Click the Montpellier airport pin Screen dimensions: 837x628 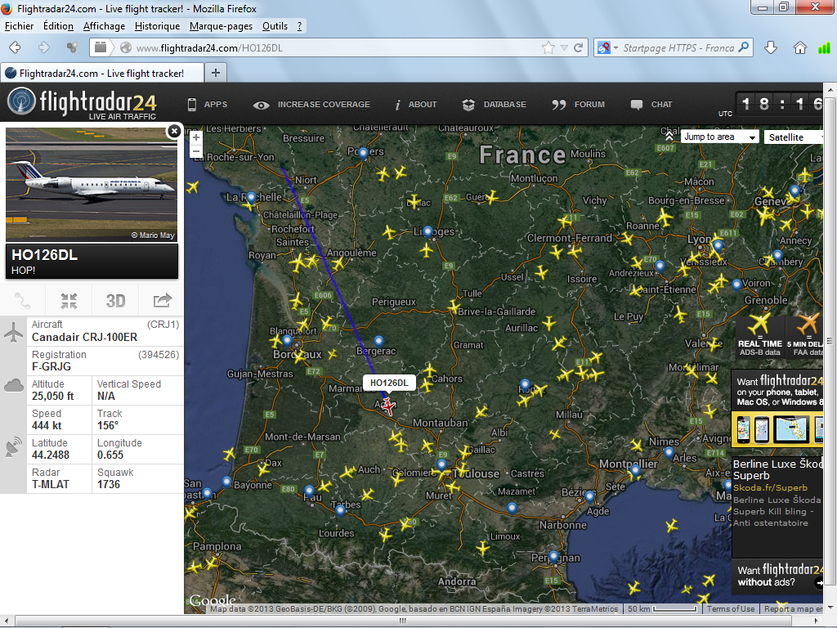pos(634,471)
